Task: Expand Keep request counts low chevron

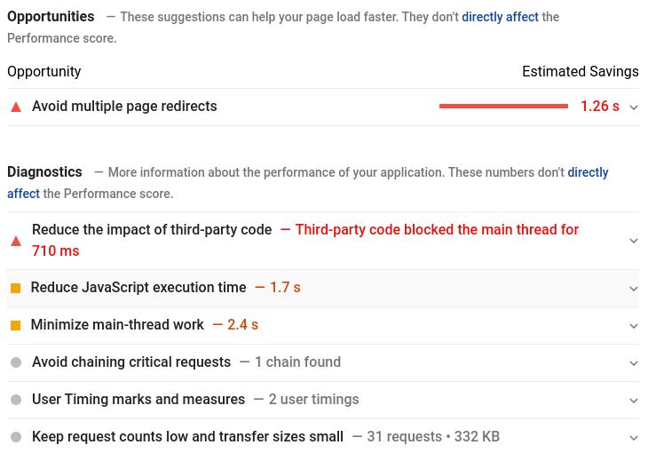Action: (x=634, y=438)
